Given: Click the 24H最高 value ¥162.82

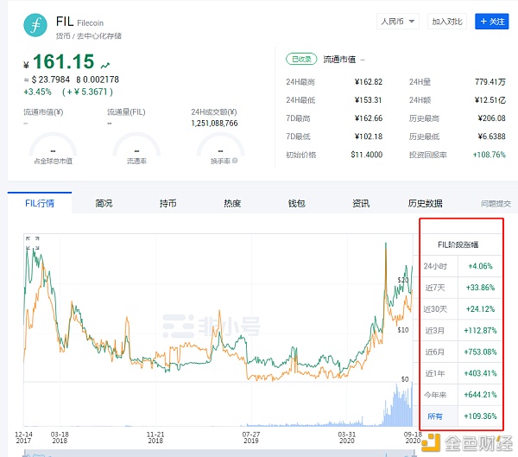Looking at the screenshot, I should [369, 82].
